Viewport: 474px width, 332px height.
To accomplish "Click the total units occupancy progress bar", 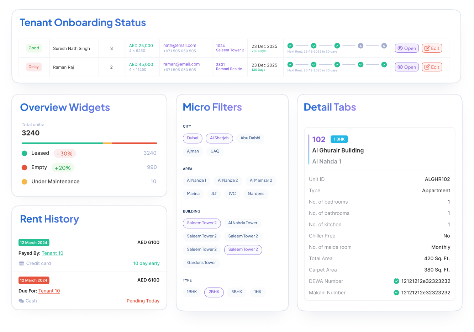I will 89,143.
